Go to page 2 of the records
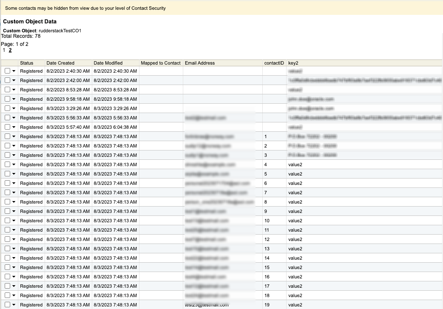 click(10, 50)
